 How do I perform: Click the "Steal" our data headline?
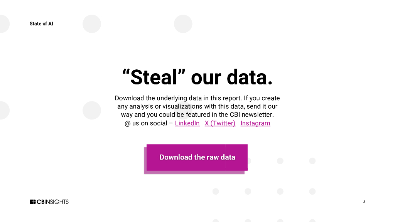pyautogui.click(x=197, y=77)
